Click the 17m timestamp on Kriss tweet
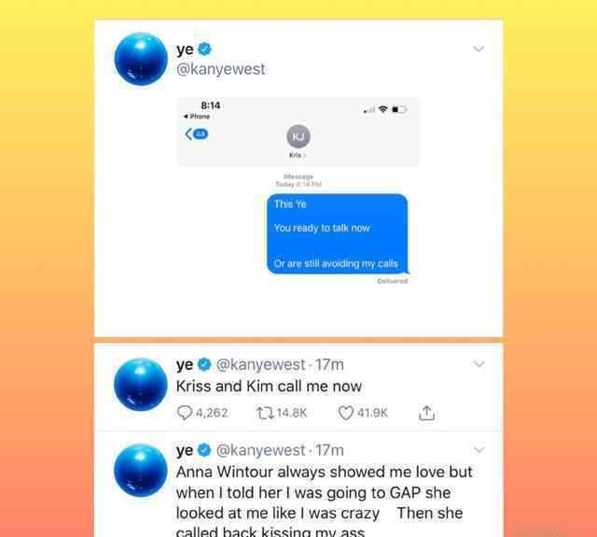This screenshot has width=597, height=537. (329, 365)
